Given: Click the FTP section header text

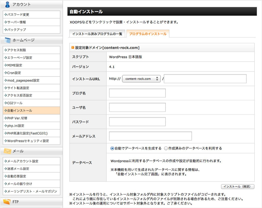Looking at the screenshot, I should click(x=15, y=202).
